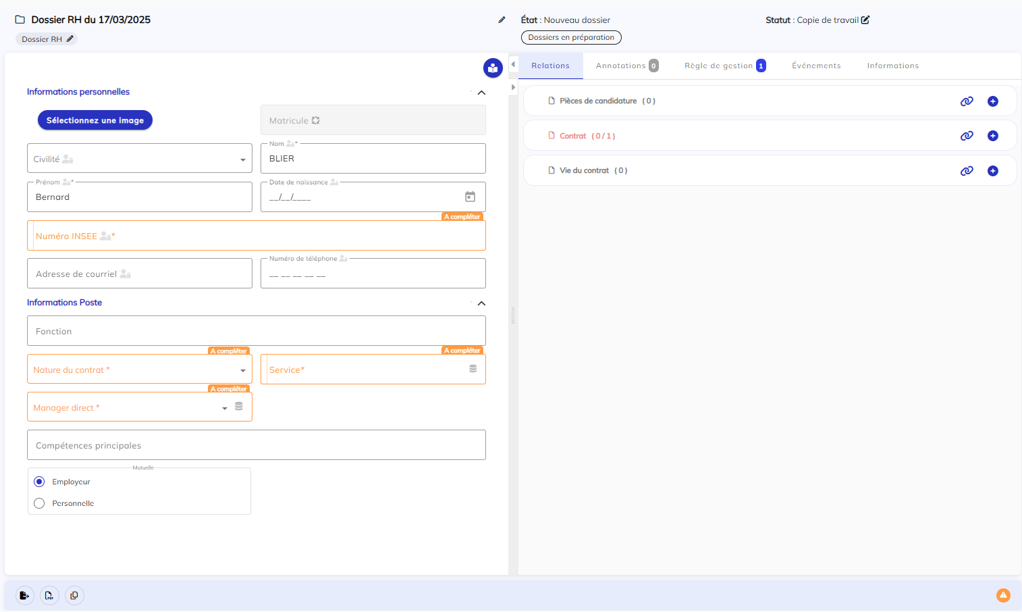Screen dimensions: 1022x612
Task: Click the plus icon for Vie du contrat
Action: click(992, 171)
